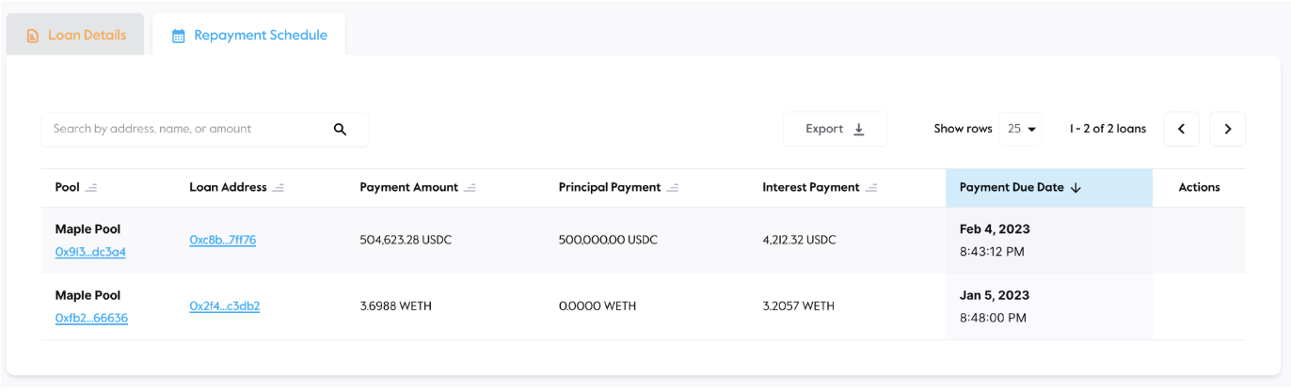This screenshot has width=1291, height=391.
Task: Sort by Payment Amount column icon
Action: (x=470, y=188)
